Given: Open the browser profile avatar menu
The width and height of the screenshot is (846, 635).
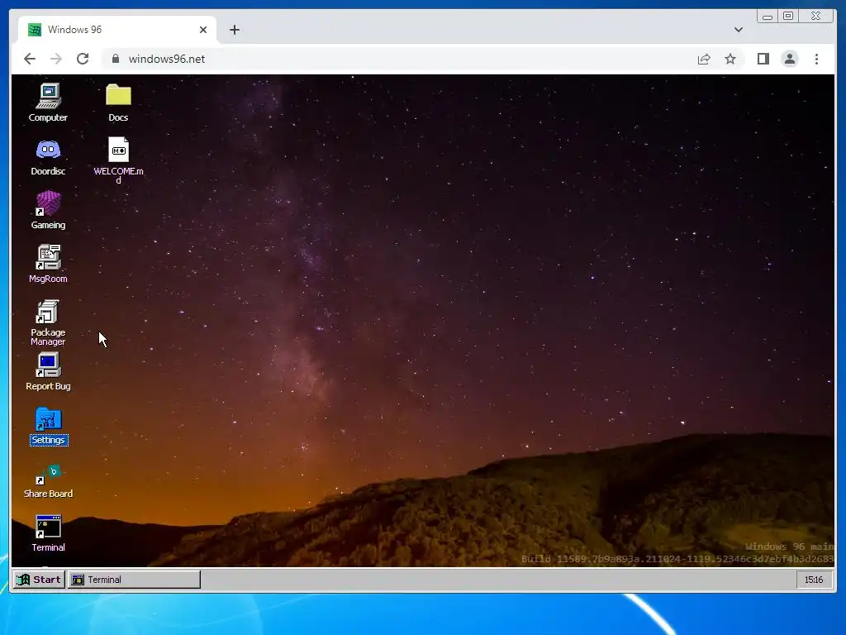Looking at the screenshot, I should tap(789, 59).
